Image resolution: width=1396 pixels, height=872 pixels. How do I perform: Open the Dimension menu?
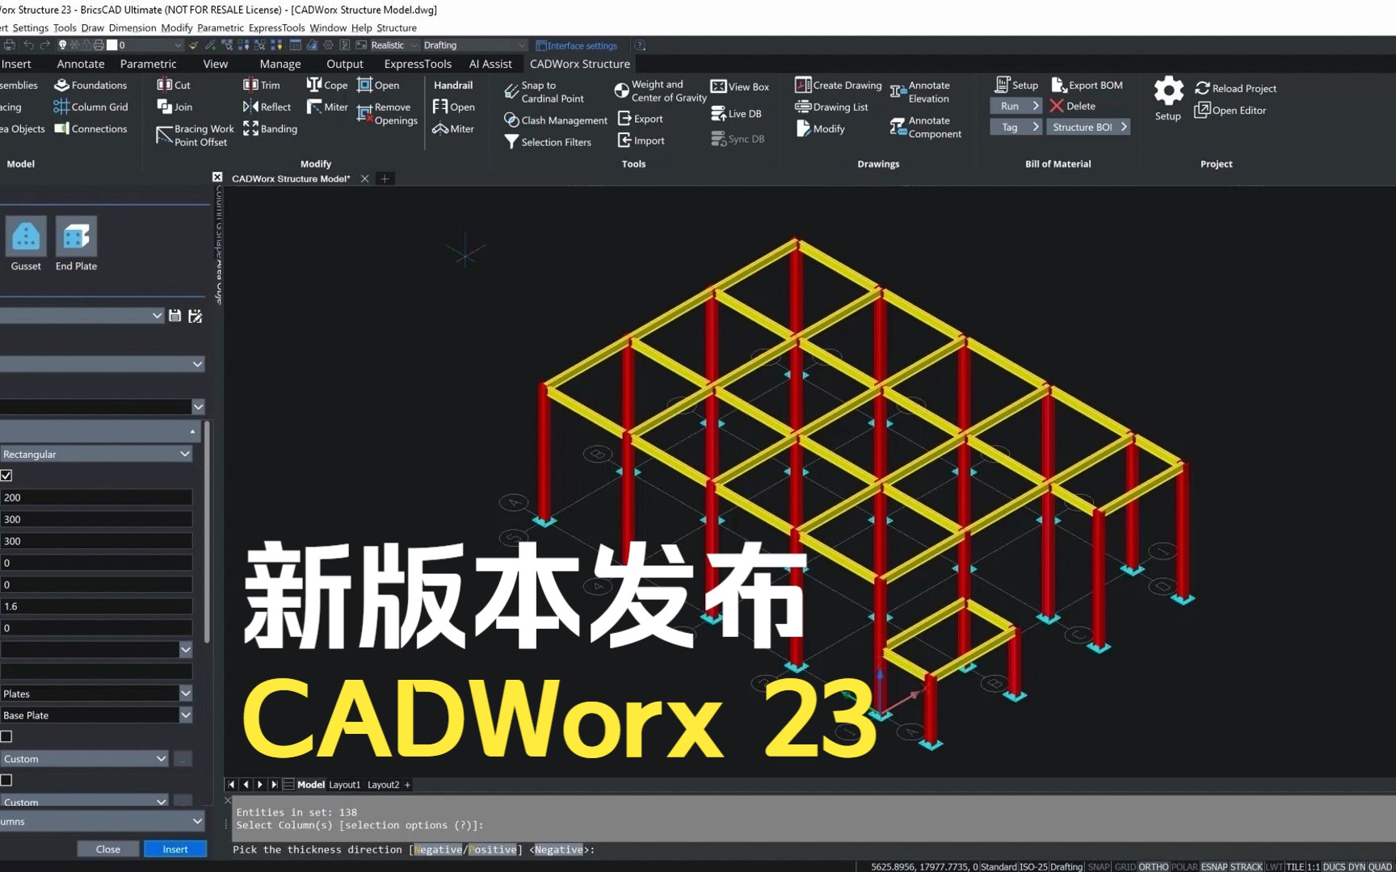click(132, 27)
